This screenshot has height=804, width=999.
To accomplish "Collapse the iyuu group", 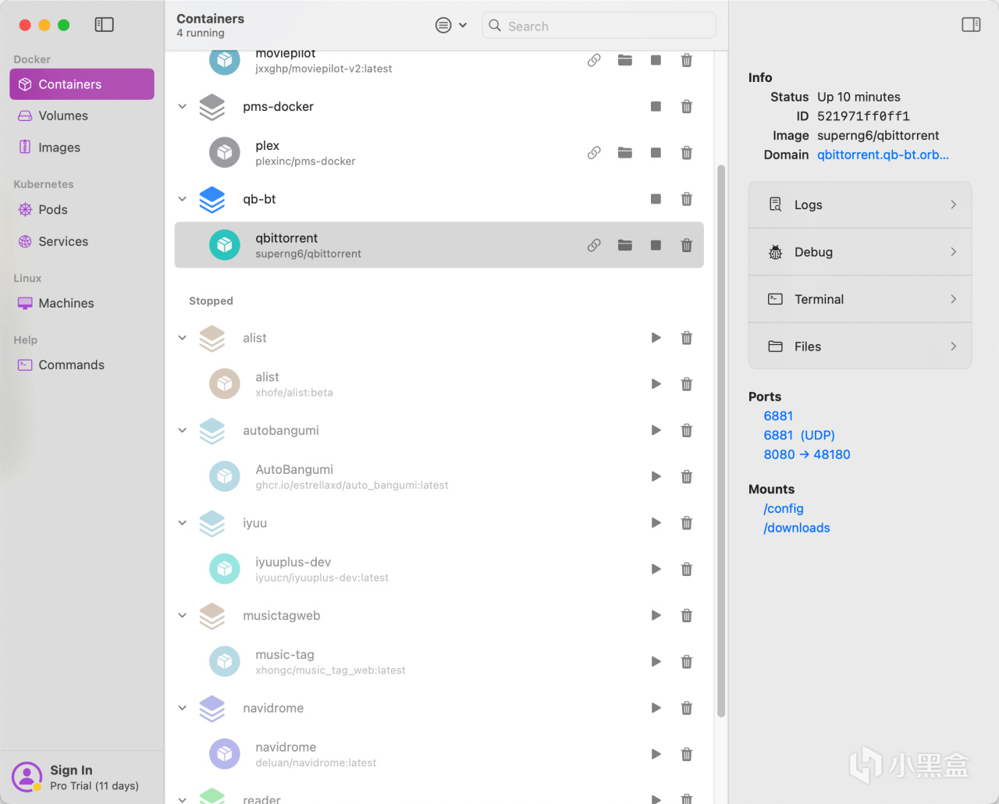I will coord(183,523).
